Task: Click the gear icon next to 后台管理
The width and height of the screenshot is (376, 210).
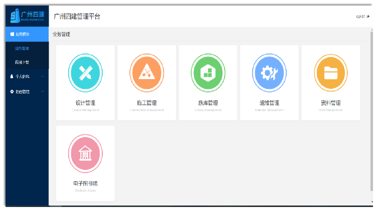Action: point(12,91)
